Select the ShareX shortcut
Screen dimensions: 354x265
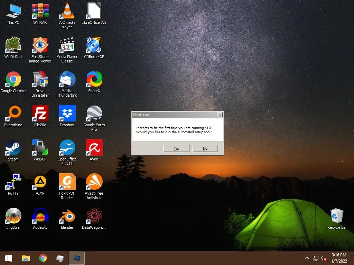click(94, 82)
